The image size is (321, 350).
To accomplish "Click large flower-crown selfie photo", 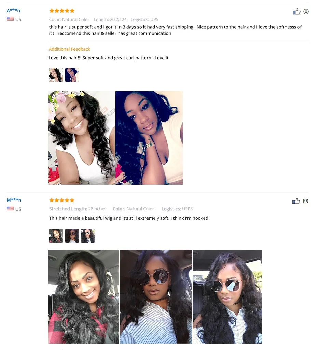I will pyautogui.click(x=82, y=138).
